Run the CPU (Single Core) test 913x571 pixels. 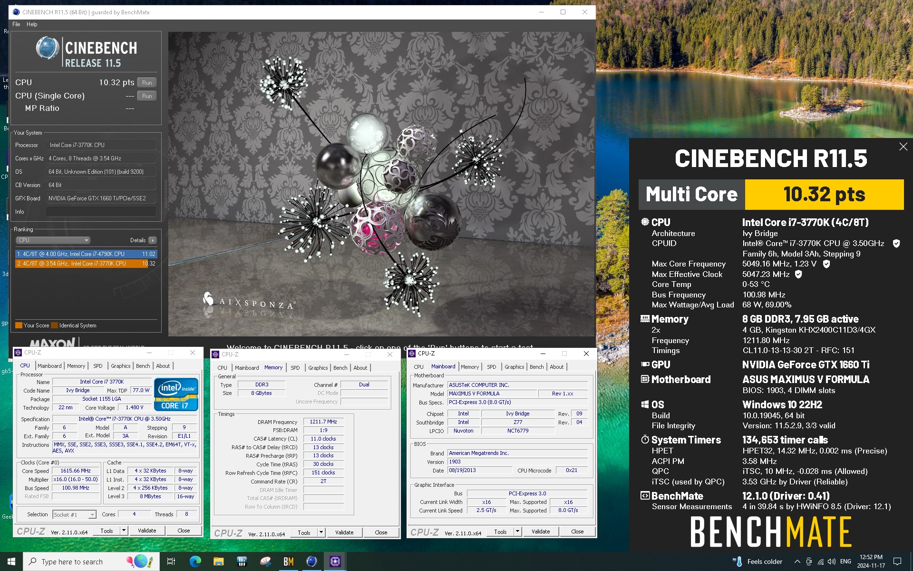[147, 96]
